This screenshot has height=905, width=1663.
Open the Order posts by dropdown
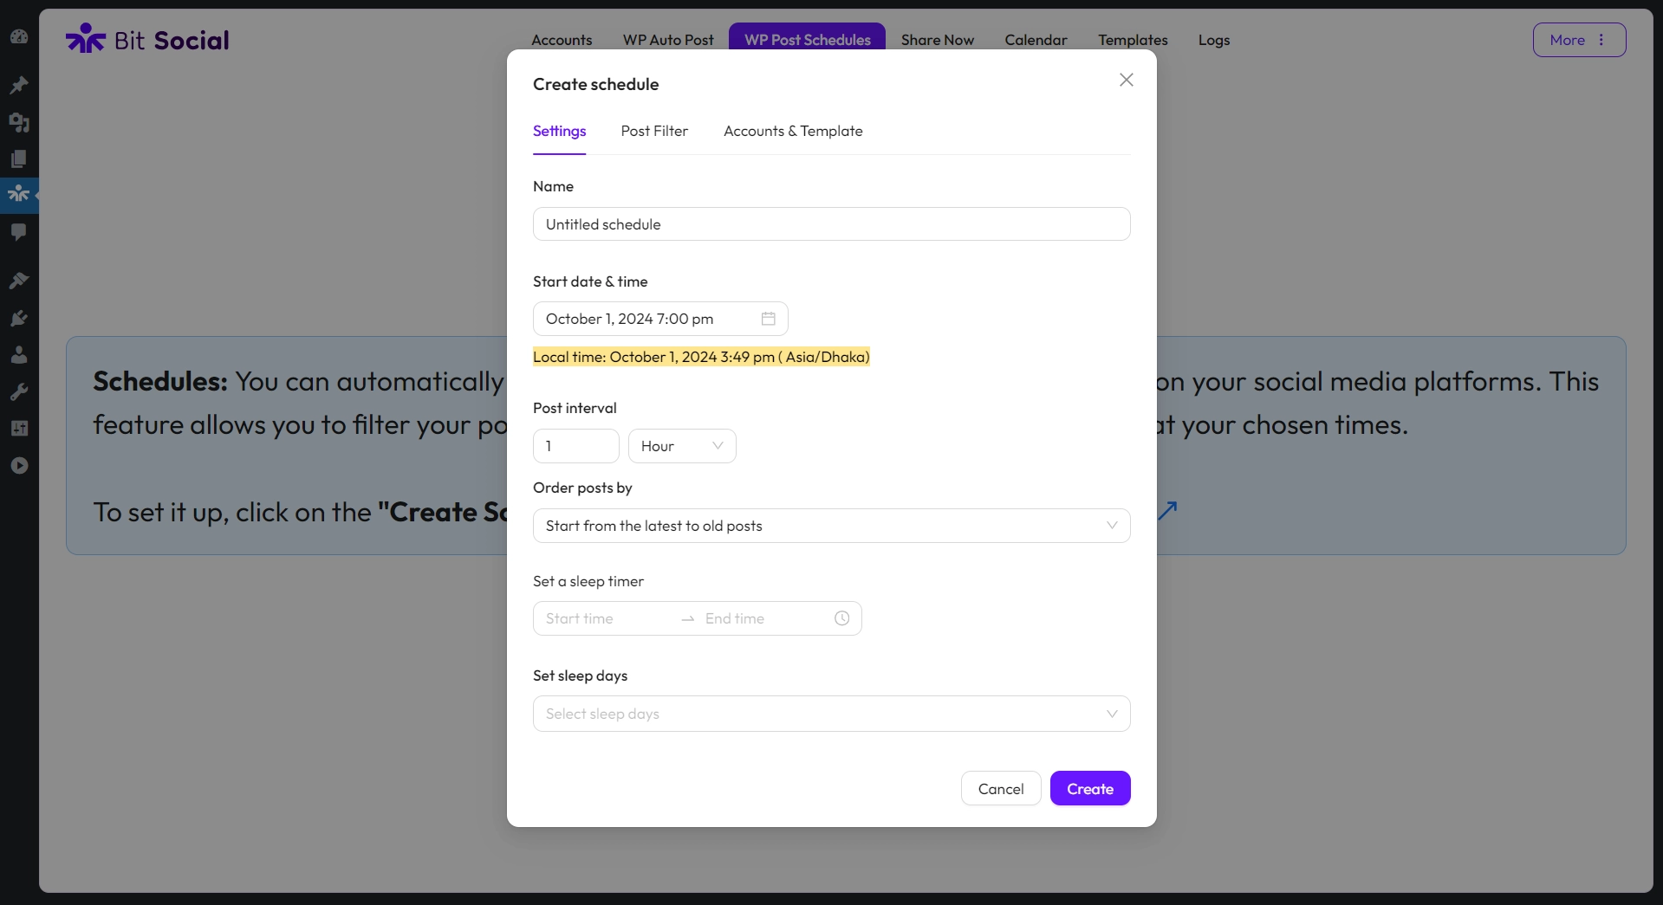coord(831,526)
